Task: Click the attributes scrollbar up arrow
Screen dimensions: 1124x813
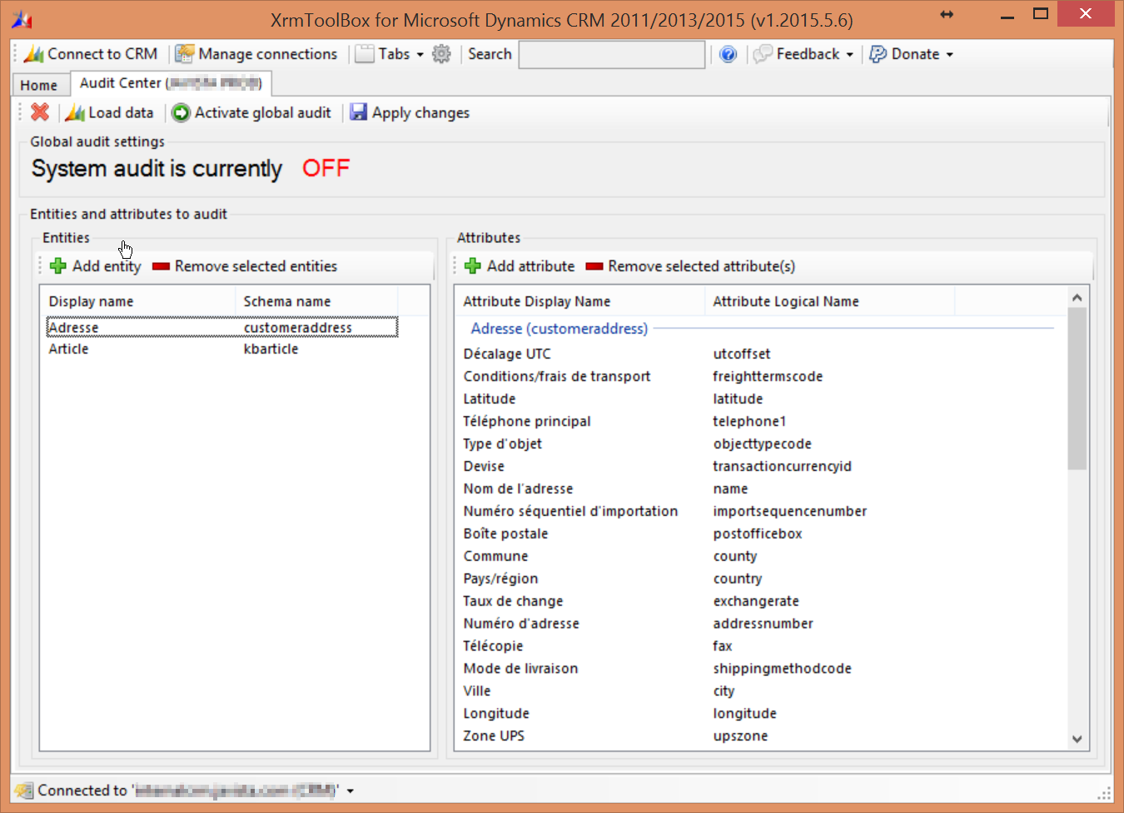Action: [1077, 297]
